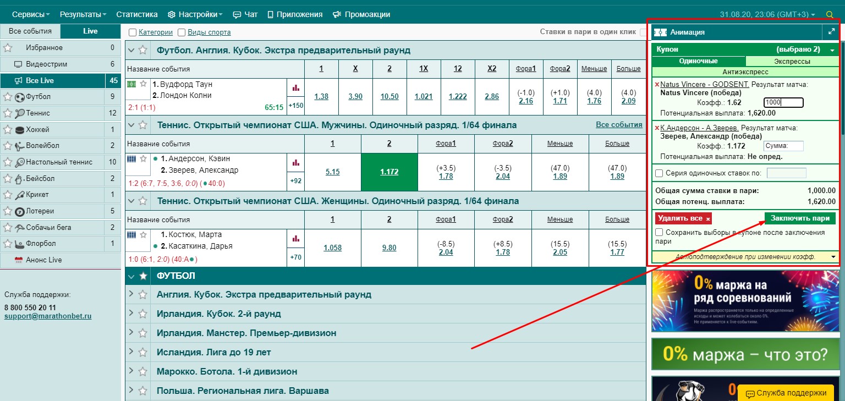Open statistics chart icon for Андерсон–Зверев match

click(x=295, y=162)
